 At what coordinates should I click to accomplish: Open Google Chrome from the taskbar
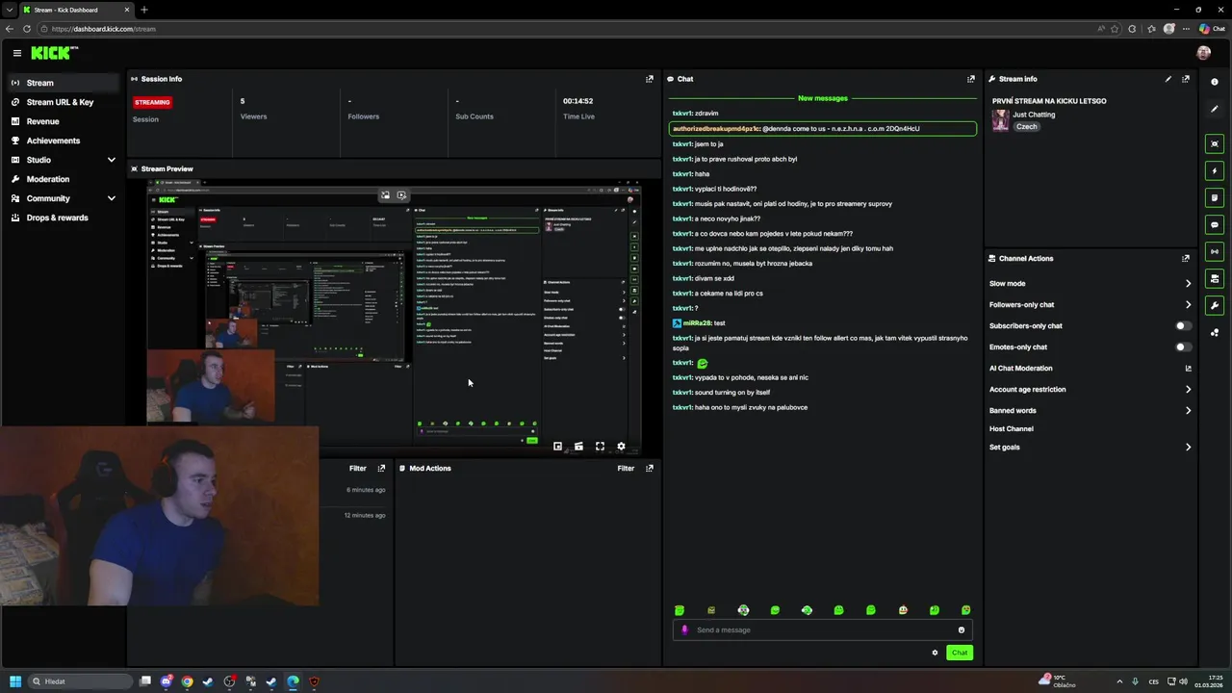tap(187, 681)
